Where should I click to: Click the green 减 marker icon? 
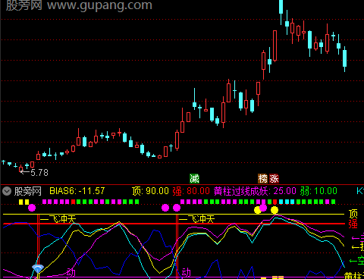click(x=194, y=179)
